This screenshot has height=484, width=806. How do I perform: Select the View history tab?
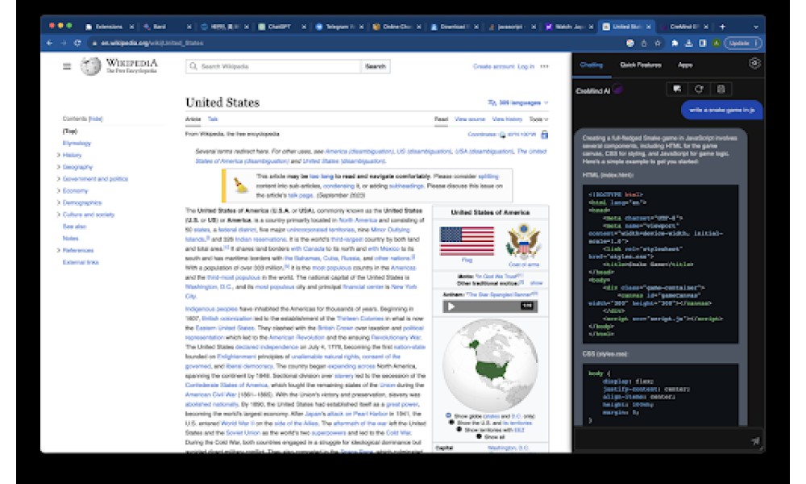point(507,119)
